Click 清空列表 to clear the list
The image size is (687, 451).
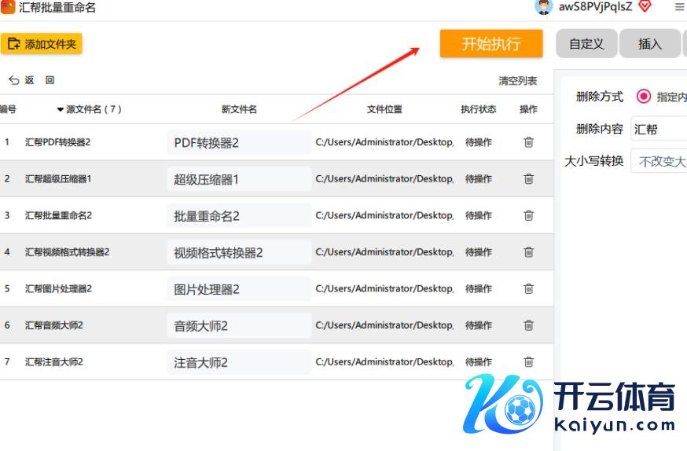(x=518, y=81)
